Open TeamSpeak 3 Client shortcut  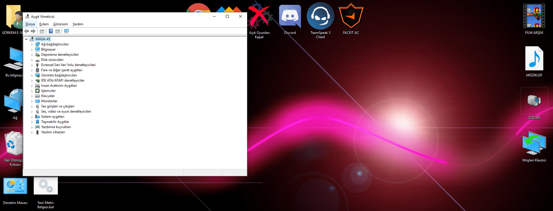(320, 20)
